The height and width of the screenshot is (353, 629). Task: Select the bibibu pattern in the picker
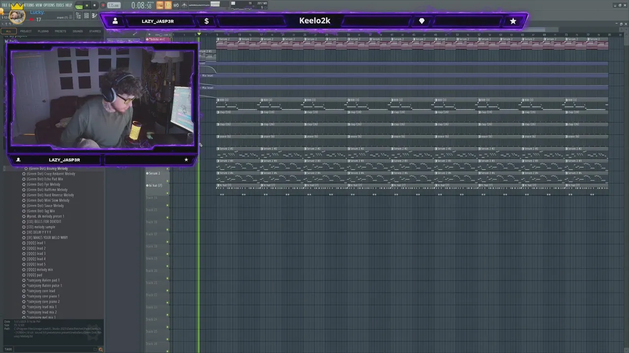[158, 39]
